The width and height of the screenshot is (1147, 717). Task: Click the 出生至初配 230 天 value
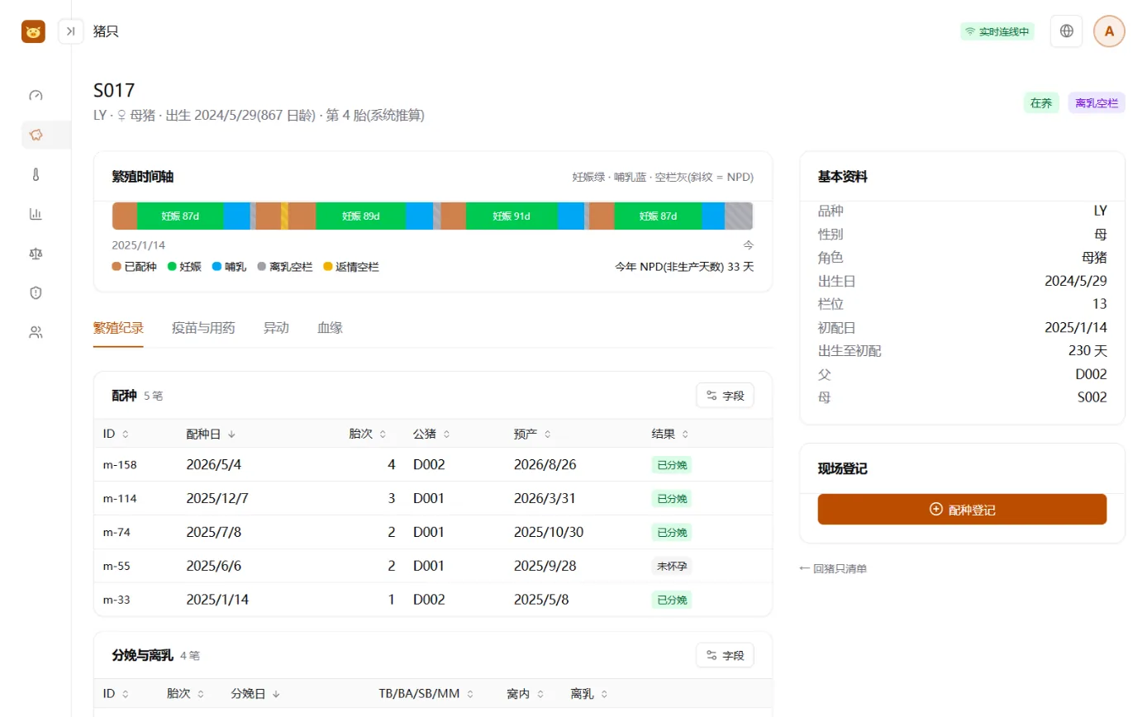click(1088, 351)
